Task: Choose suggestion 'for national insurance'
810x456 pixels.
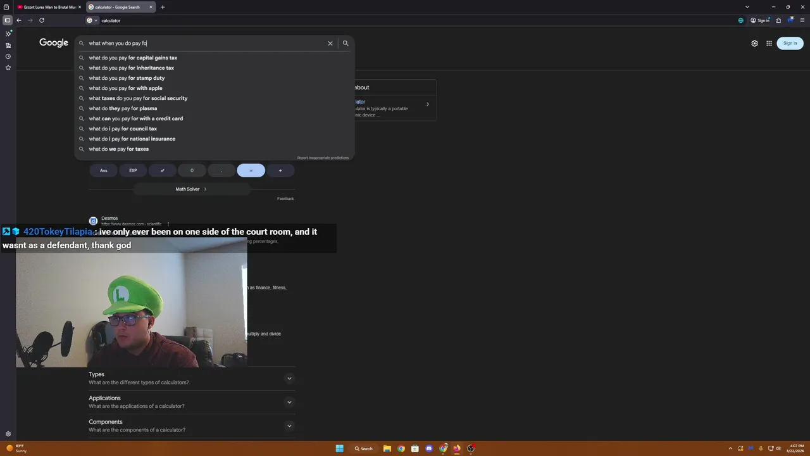Action: click(215, 139)
